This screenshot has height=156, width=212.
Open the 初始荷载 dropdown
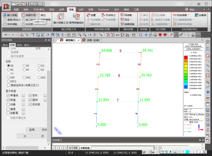tap(188, 15)
